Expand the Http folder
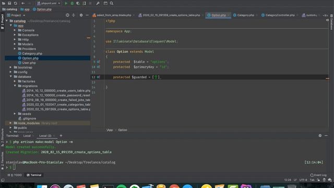Viewport: 334px width, 188px height. 15,40
